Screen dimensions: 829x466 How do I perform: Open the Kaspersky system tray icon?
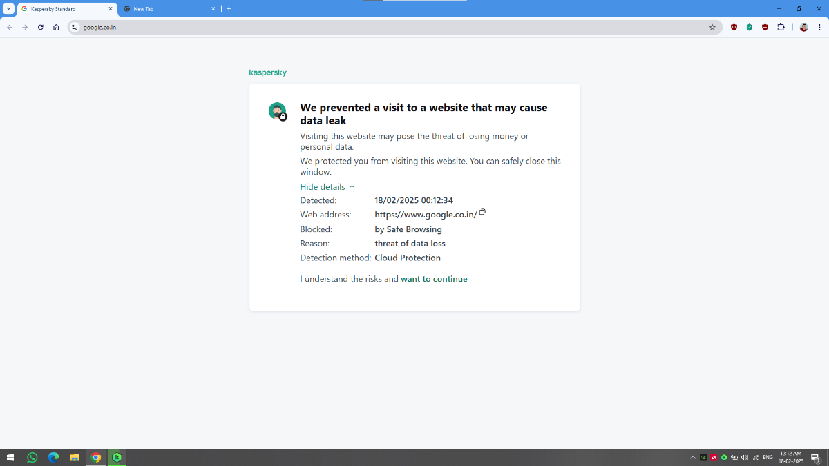724,457
